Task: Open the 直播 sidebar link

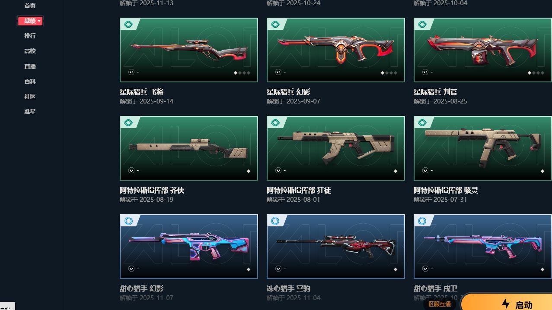Action: pyautogui.click(x=30, y=66)
